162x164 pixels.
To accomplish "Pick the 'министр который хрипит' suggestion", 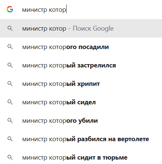I will click(81, 84).
